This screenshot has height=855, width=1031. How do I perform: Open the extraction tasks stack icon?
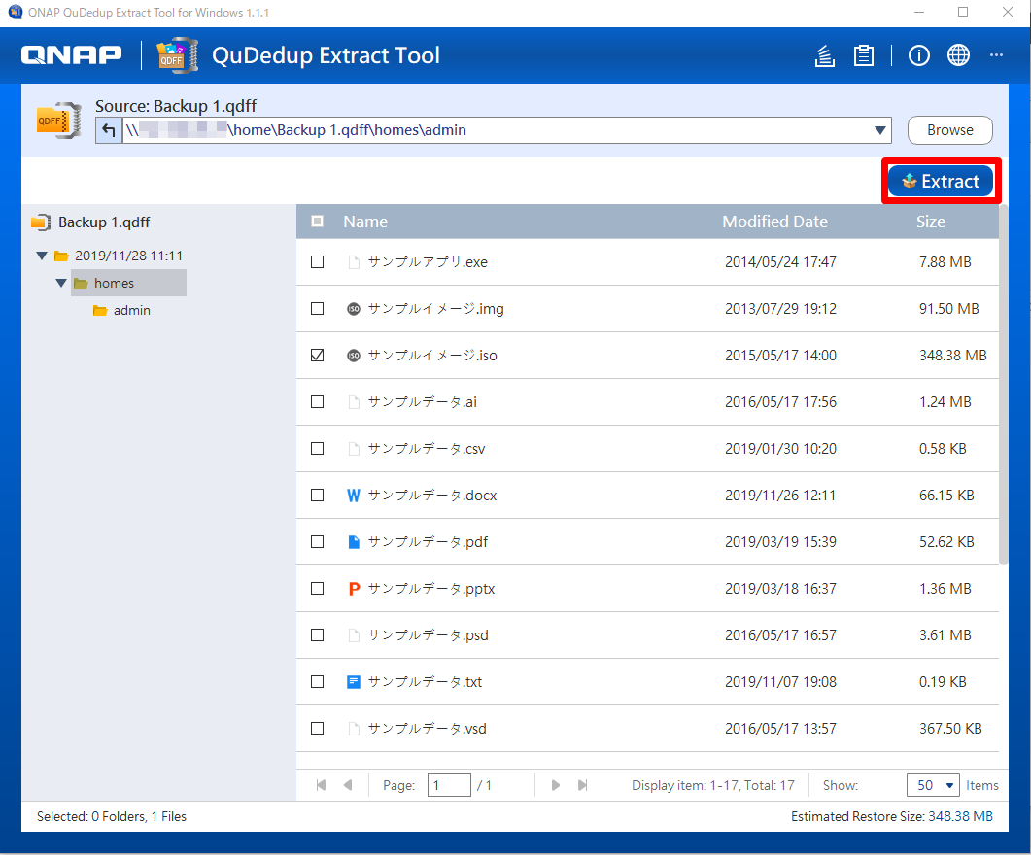point(825,55)
